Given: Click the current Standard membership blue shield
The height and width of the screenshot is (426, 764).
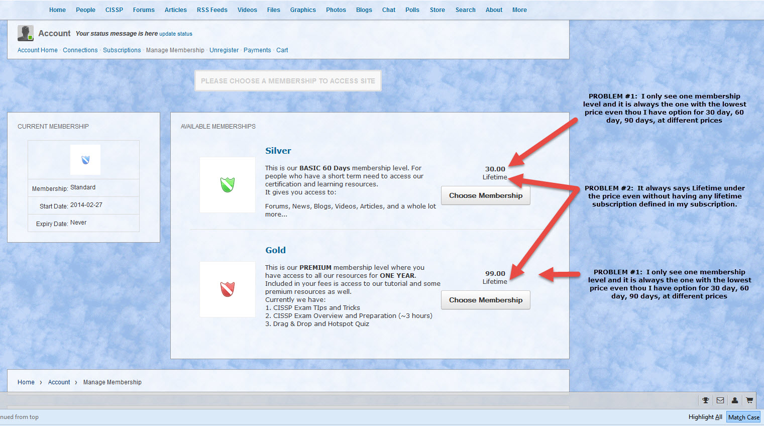Looking at the screenshot, I should 85,160.
